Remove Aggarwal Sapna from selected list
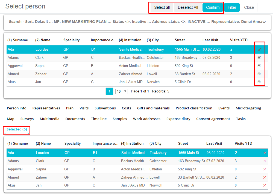Viewport: 273px width, 195px height. pos(265,169)
